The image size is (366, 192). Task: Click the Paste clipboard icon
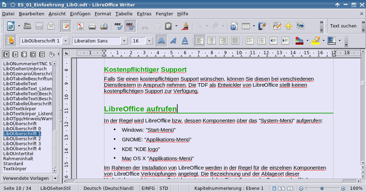coord(169,26)
